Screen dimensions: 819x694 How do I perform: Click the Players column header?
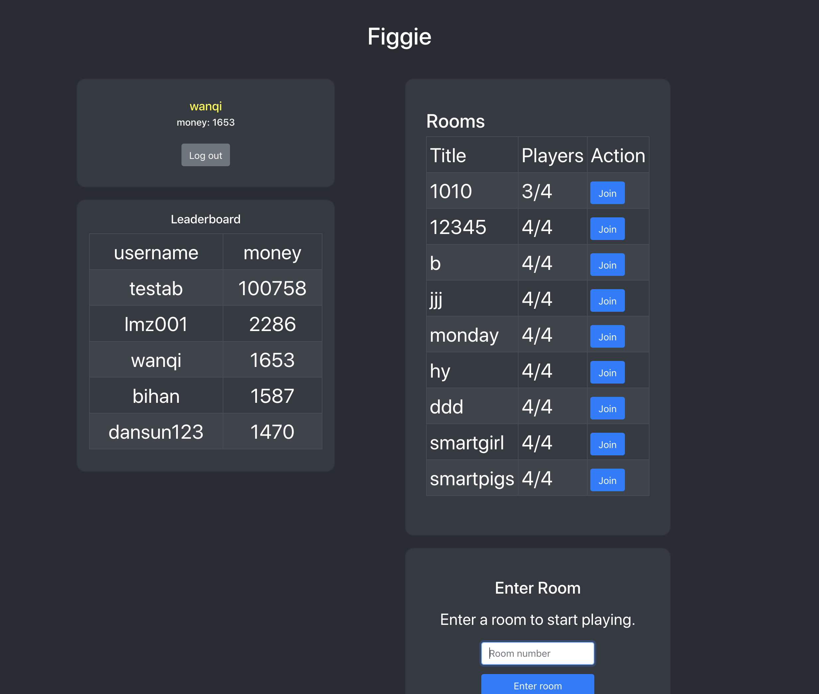pos(552,156)
